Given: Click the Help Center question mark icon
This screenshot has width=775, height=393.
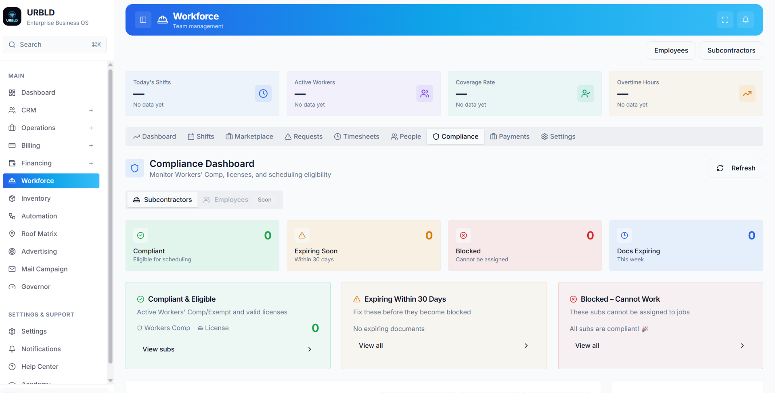Looking at the screenshot, I should coord(12,366).
